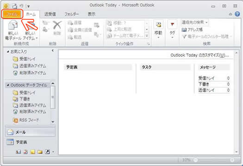Click the 転送 forward button
The width and height of the screenshot is (243, 166).
[x=75, y=37]
